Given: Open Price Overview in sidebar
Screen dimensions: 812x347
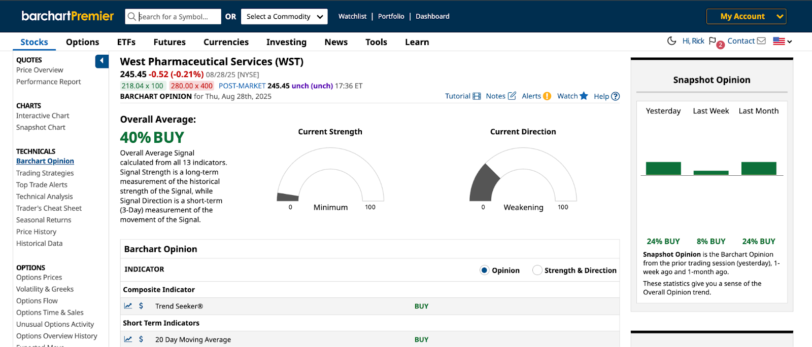Looking at the screenshot, I should (x=40, y=70).
